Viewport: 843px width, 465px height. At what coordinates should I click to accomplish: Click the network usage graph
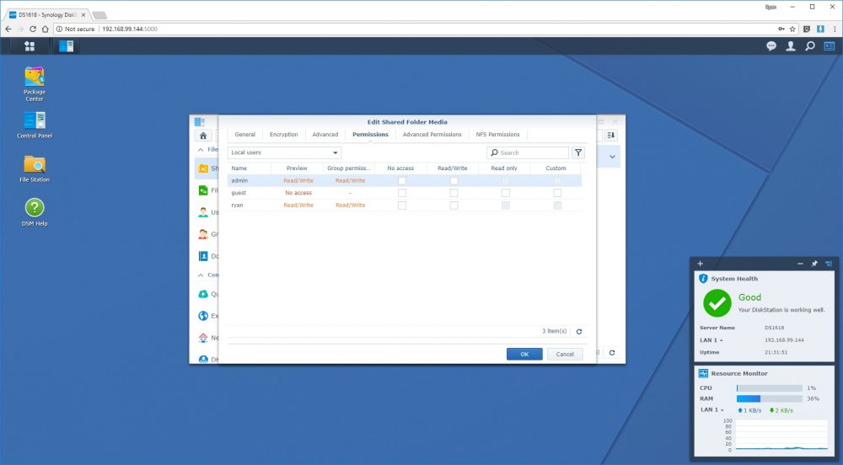(781, 435)
